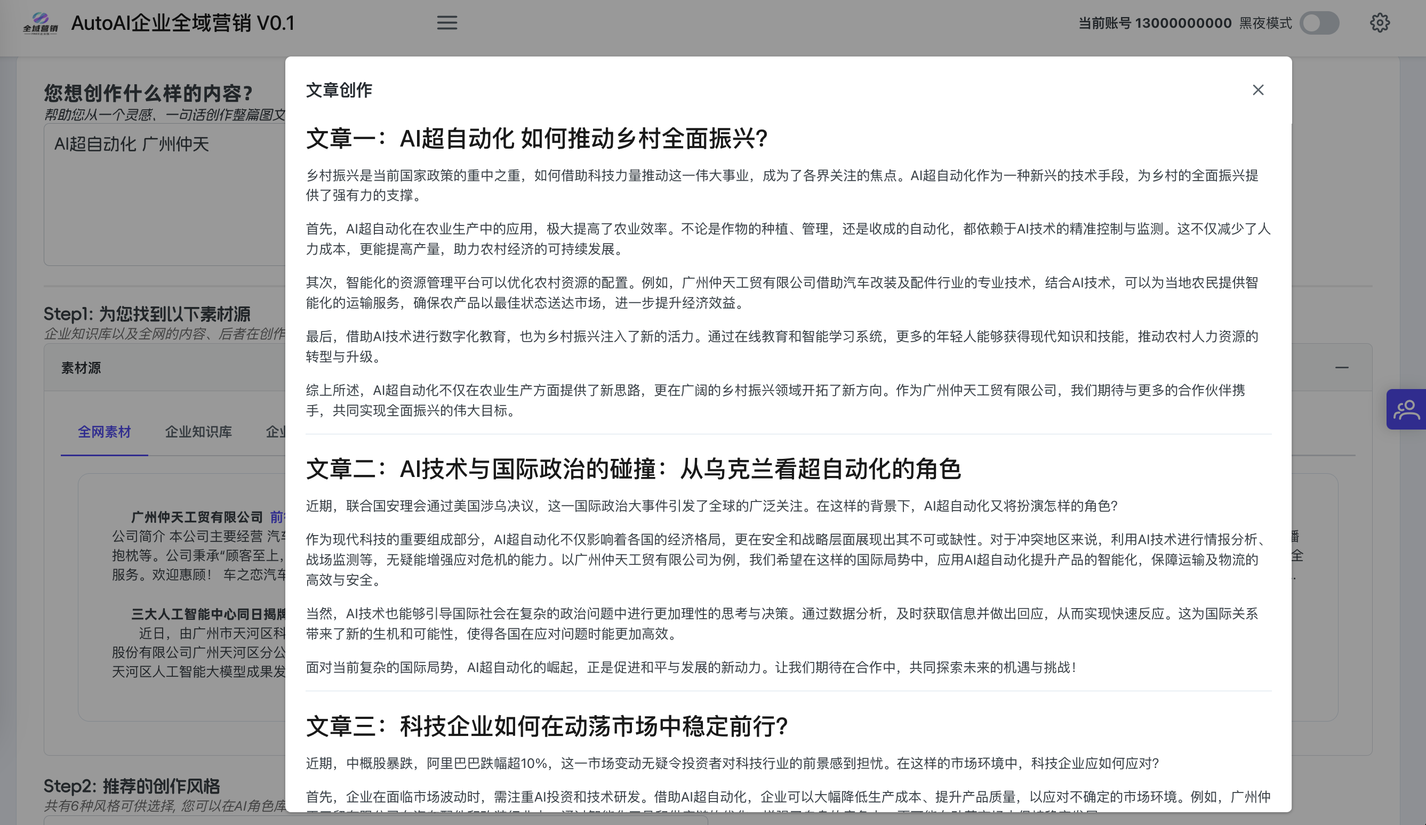Click the 当前账号 13000000000 label
1426x825 pixels.
click(1155, 23)
